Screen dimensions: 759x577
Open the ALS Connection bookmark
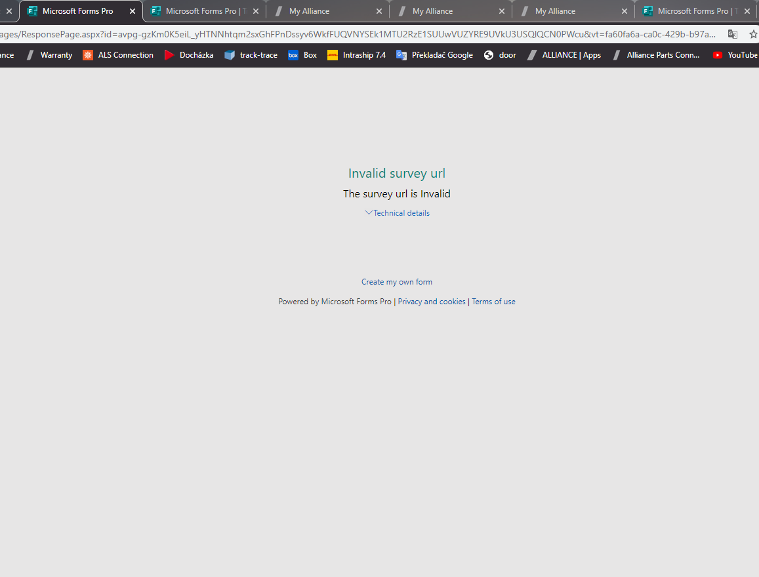click(x=118, y=55)
